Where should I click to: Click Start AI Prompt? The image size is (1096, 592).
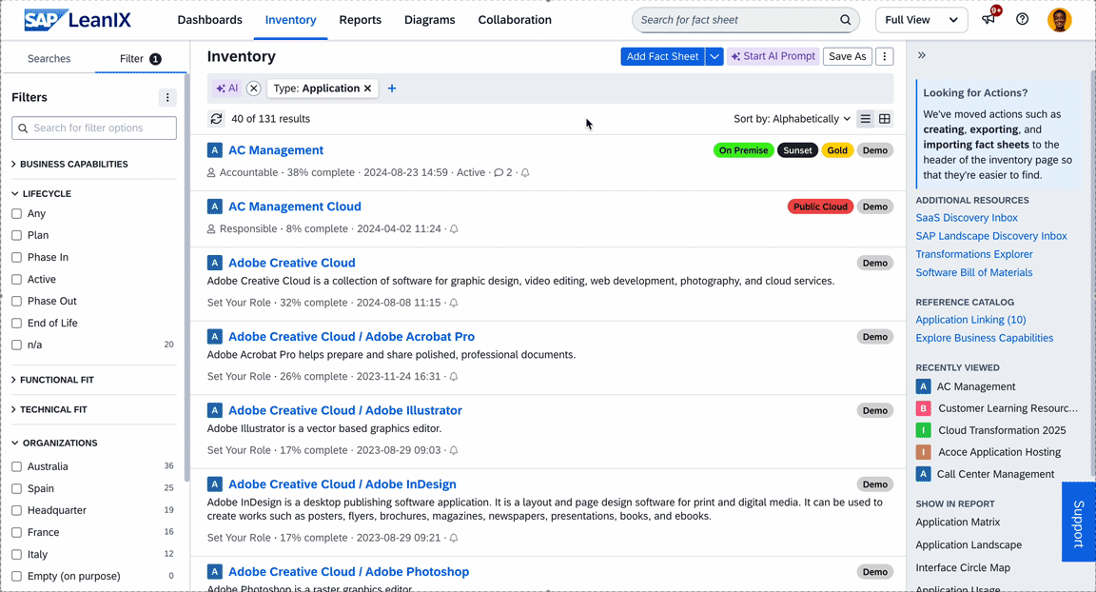coord(773,56)
